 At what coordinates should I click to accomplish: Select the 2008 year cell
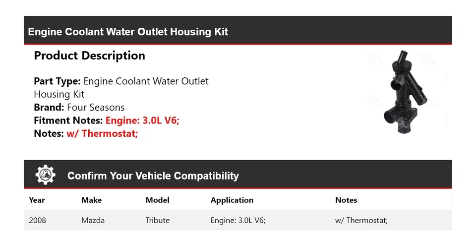37,220
